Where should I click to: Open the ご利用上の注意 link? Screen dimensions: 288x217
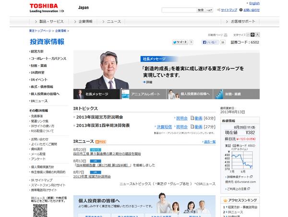[238, 189]
